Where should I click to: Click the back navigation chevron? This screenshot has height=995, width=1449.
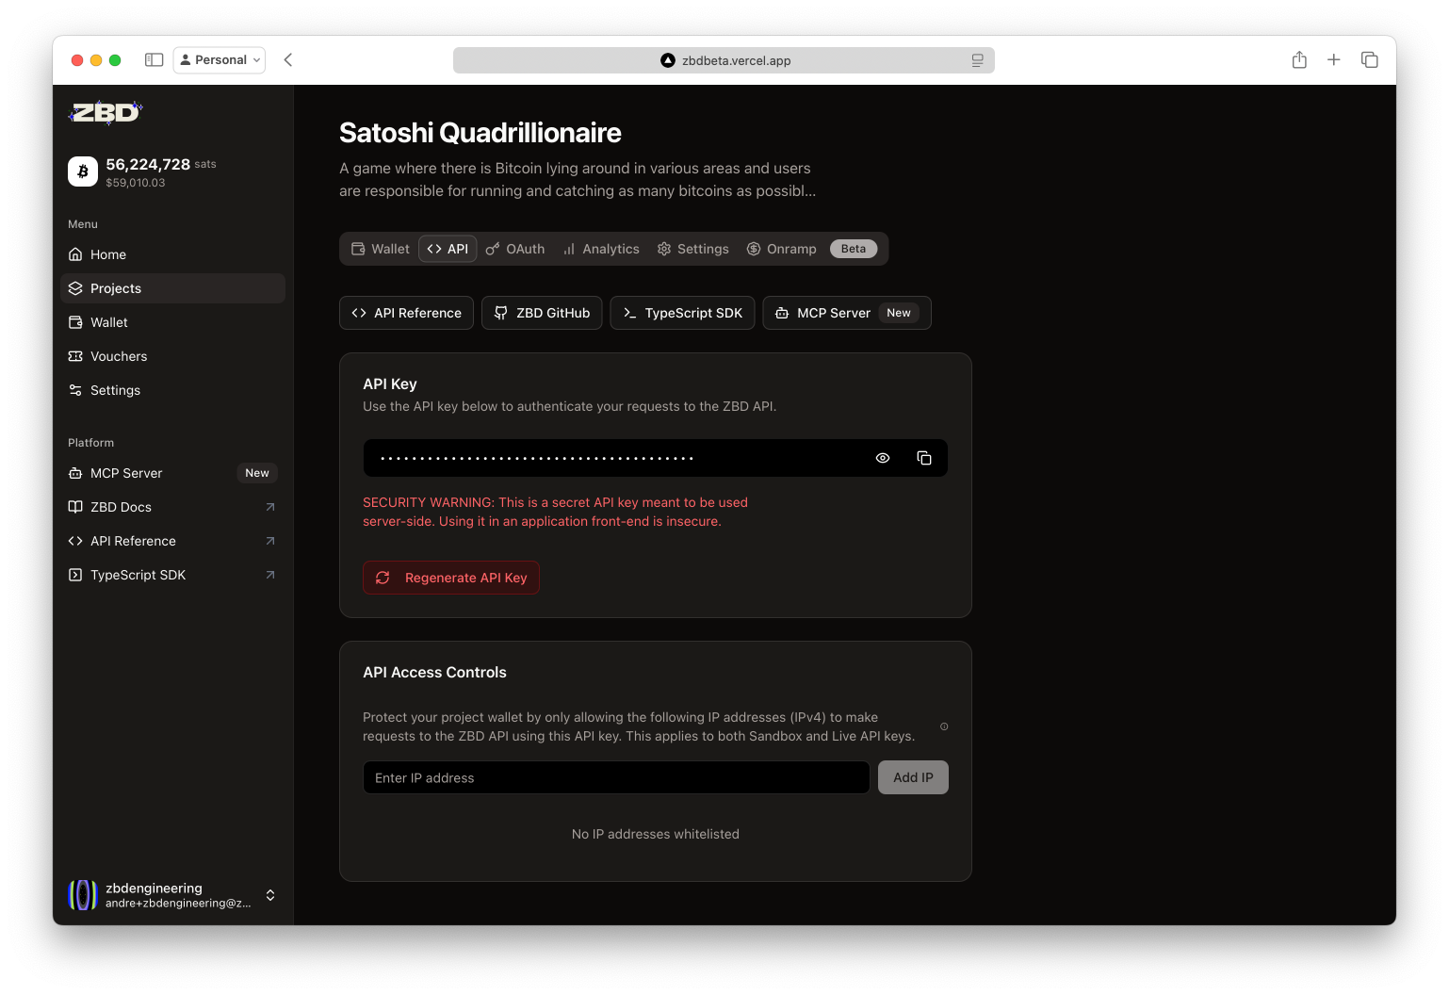tap(287, 59)
